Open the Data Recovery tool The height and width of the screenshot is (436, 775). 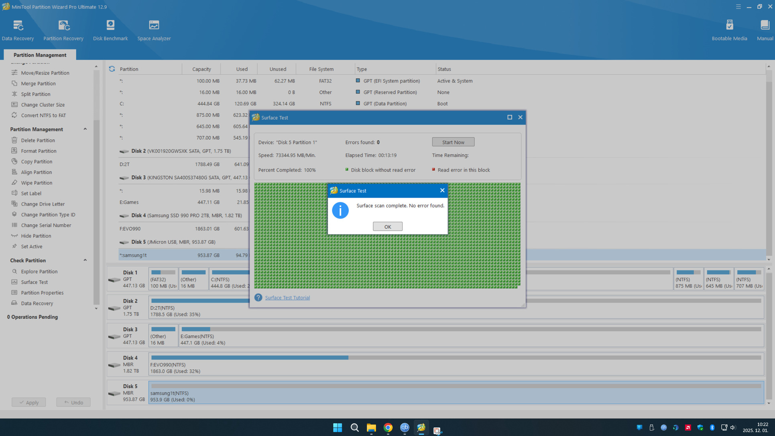pos(18,30)
